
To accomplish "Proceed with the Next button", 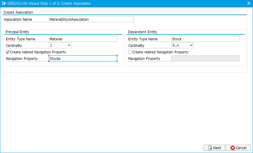I will (214, 148).
